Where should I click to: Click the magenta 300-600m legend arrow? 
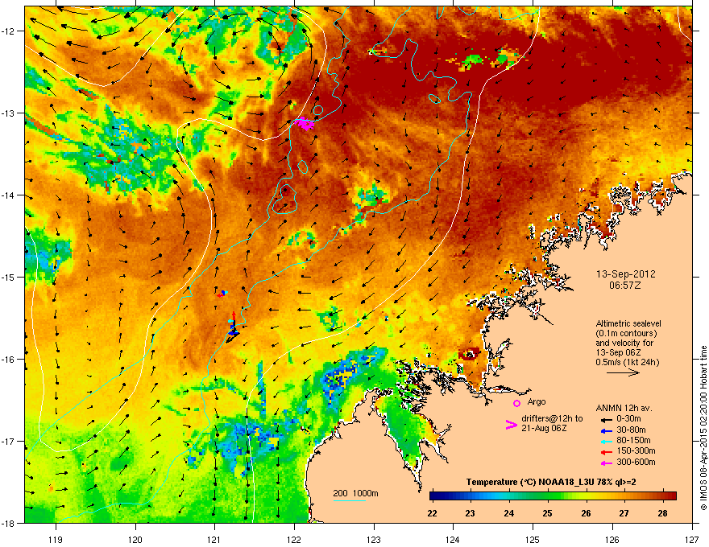point(607,463)
